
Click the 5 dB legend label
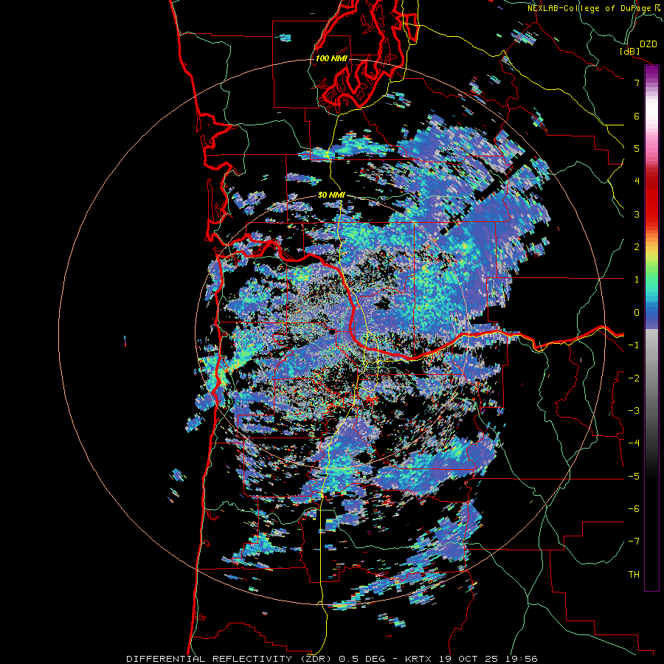(637, 148)
